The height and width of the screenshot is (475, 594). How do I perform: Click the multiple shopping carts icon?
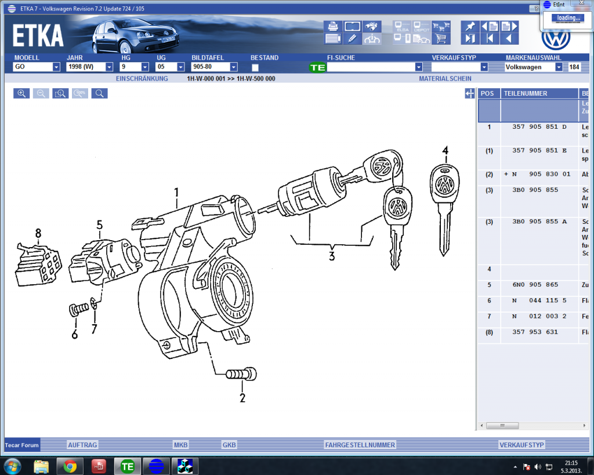coord(441,26)
